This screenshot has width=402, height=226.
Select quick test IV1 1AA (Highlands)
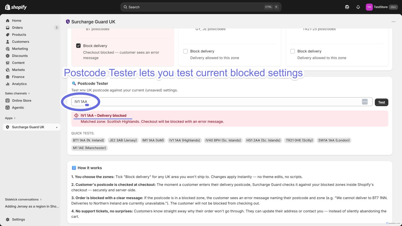(x=185, y=140)
